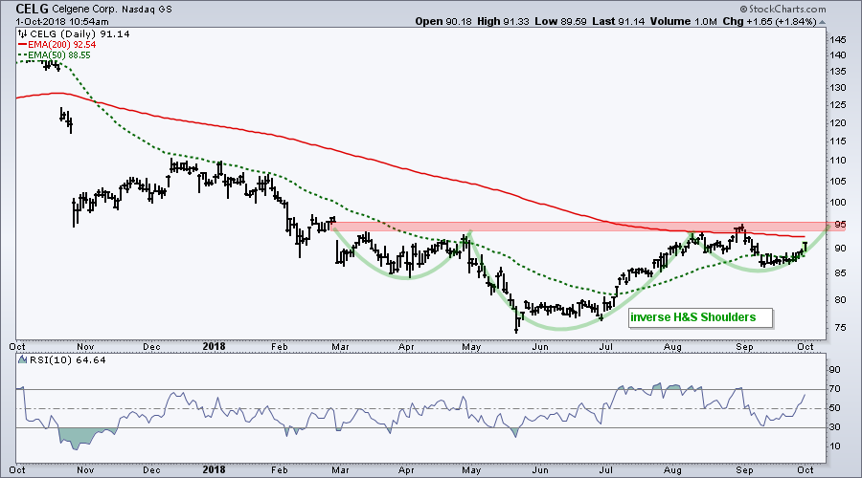Click the RSI(10) area chart legend icon
The width and height of the screenshot is (862, 478).
click(x=22, y=360)
